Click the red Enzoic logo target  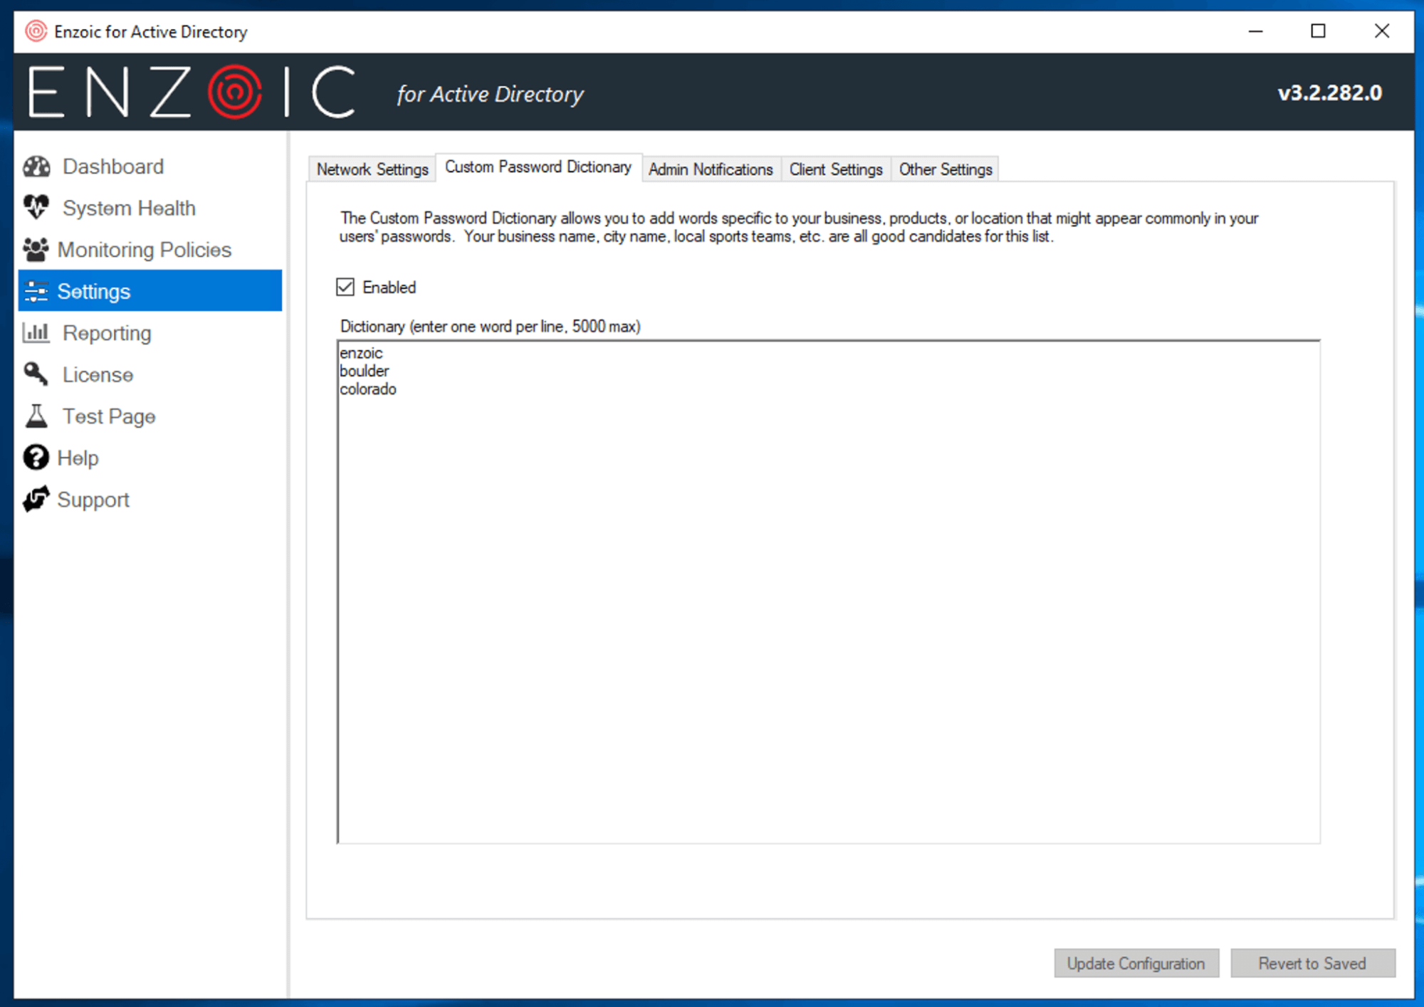tap(234, 92)
